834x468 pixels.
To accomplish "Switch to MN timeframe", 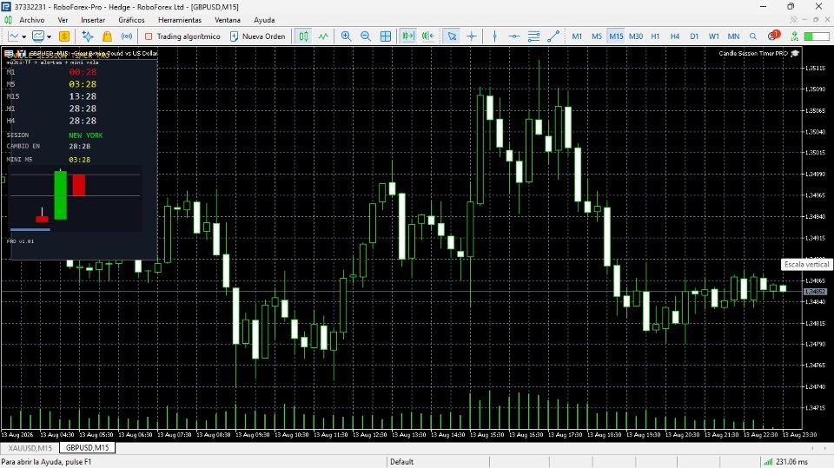I will [733, 36].
